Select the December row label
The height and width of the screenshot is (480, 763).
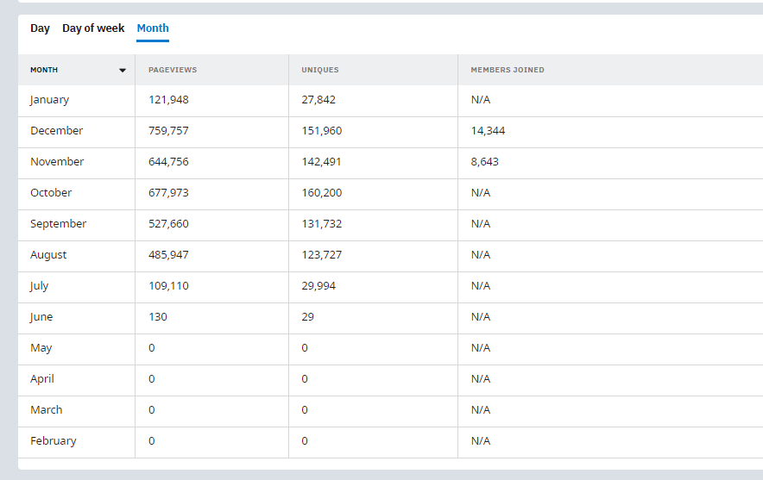click(x=56, y=131)
